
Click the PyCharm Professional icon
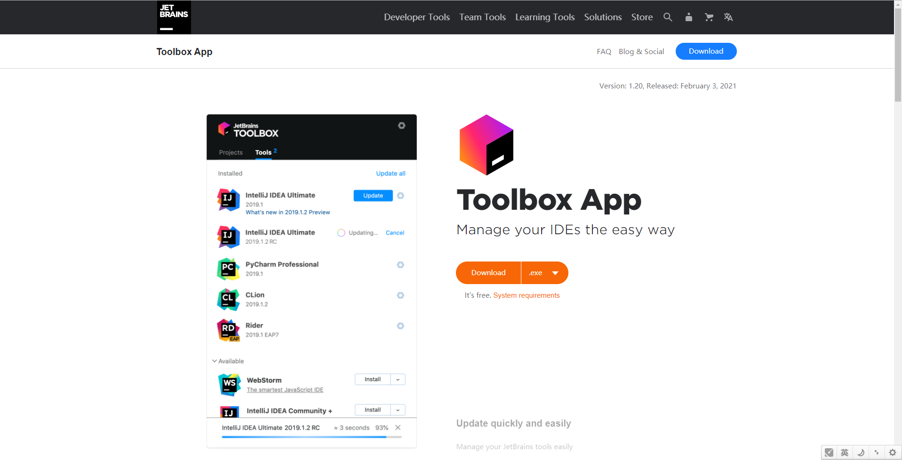pos(228,269)
